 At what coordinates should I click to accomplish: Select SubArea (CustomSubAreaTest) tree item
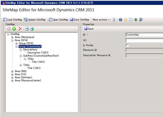pyautogui.click(x=41, y=56)
